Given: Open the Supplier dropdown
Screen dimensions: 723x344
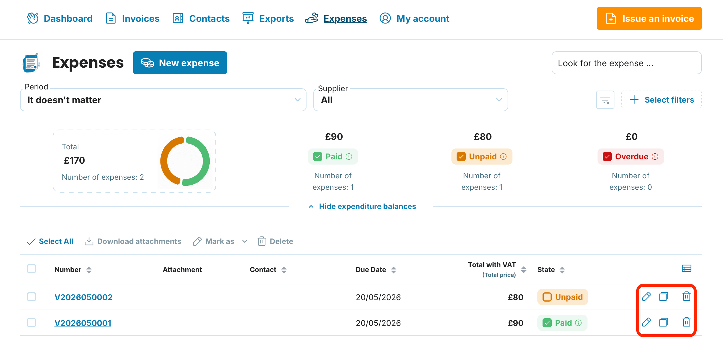Looking at the screenshot, I should (x=411, y=100).
